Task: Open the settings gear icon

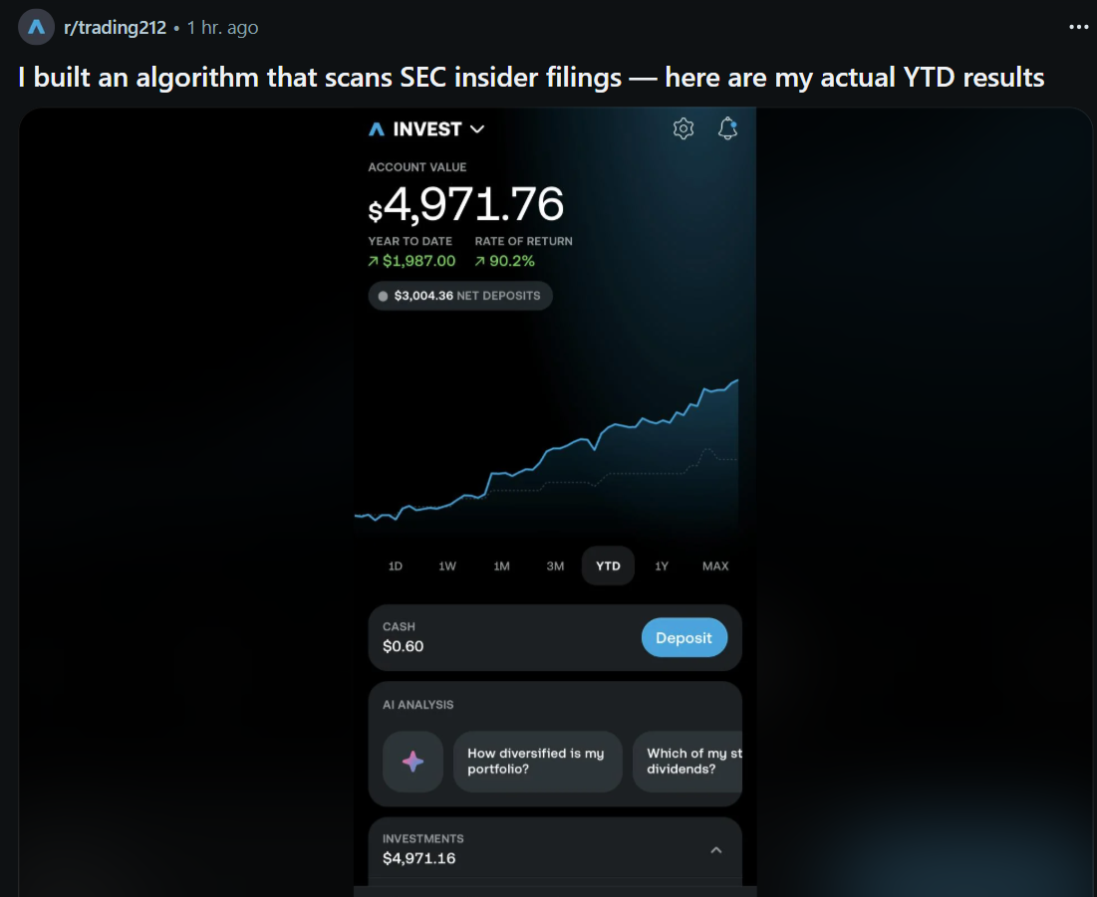Action: [683, 128]
